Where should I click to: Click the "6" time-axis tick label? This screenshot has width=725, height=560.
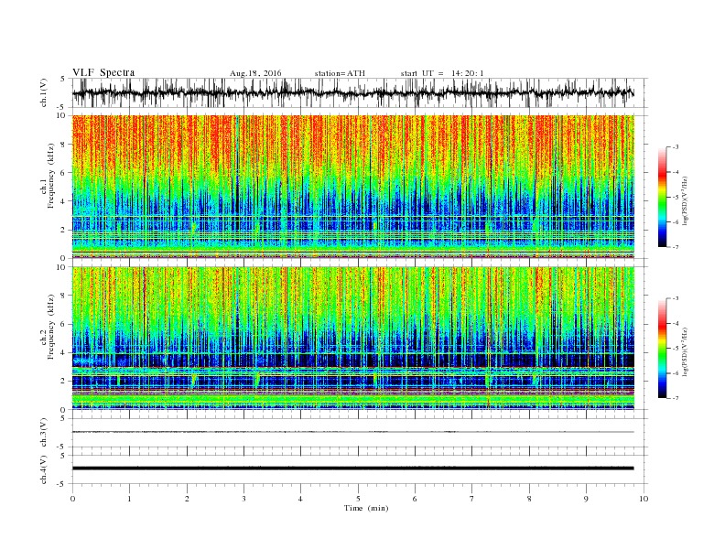pos(416,499)
